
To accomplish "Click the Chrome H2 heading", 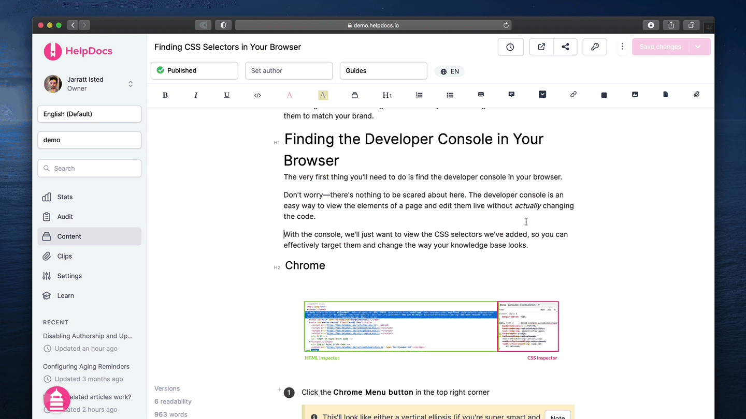I will [305, 265].
